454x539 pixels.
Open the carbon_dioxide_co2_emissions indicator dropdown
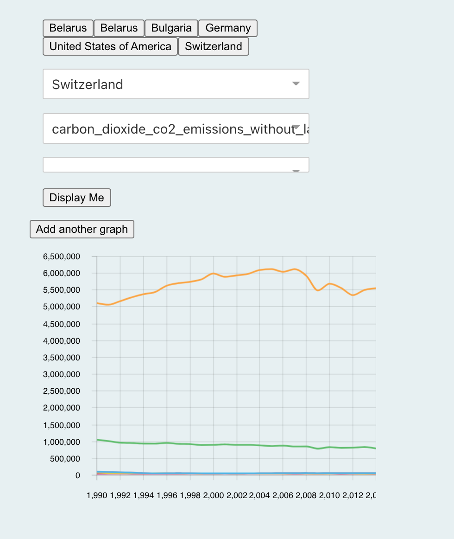pos(176,128)
